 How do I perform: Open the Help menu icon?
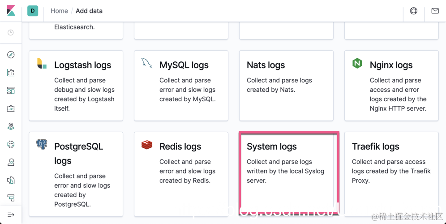414,11
